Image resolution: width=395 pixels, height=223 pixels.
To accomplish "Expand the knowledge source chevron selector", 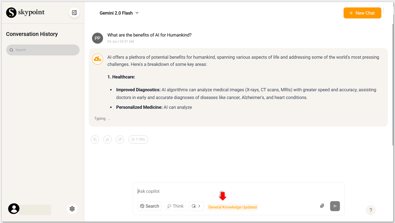I will coord(196,206).
